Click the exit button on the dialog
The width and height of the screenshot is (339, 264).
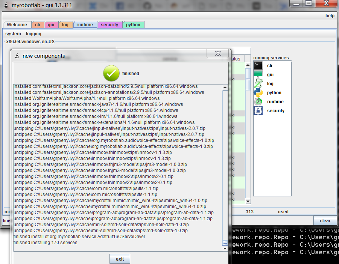(x=120, y=258)
